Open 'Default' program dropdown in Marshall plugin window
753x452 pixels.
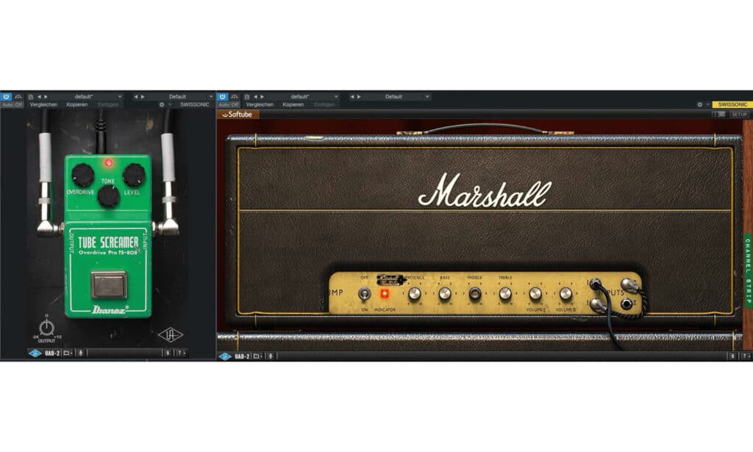coord(396,97)
